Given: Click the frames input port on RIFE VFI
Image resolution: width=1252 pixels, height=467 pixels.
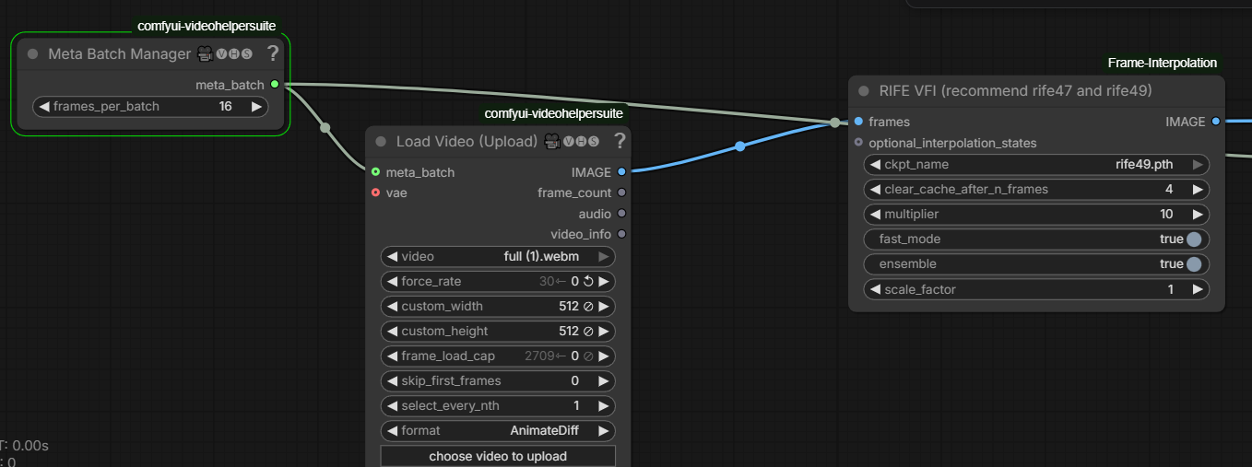Looking at the screenshot, I should click(x=858, y=122).
